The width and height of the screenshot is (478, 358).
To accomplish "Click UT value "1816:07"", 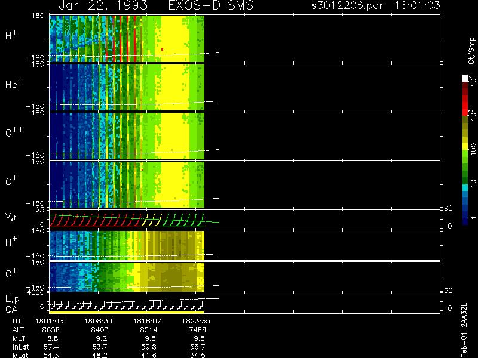I will coord(147,321).
